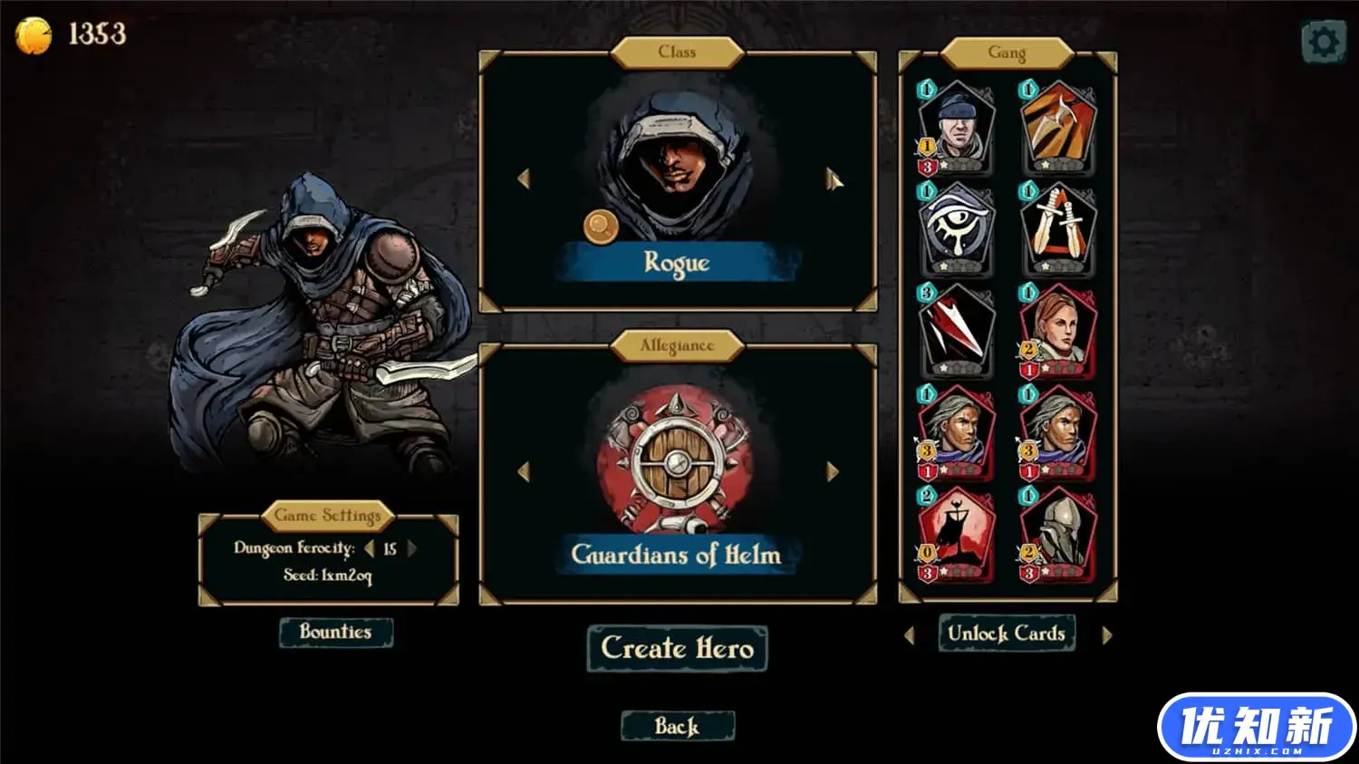Screen dimensions: 1359x764
Task: Click the Create Hero button
Action: point(678,649)
